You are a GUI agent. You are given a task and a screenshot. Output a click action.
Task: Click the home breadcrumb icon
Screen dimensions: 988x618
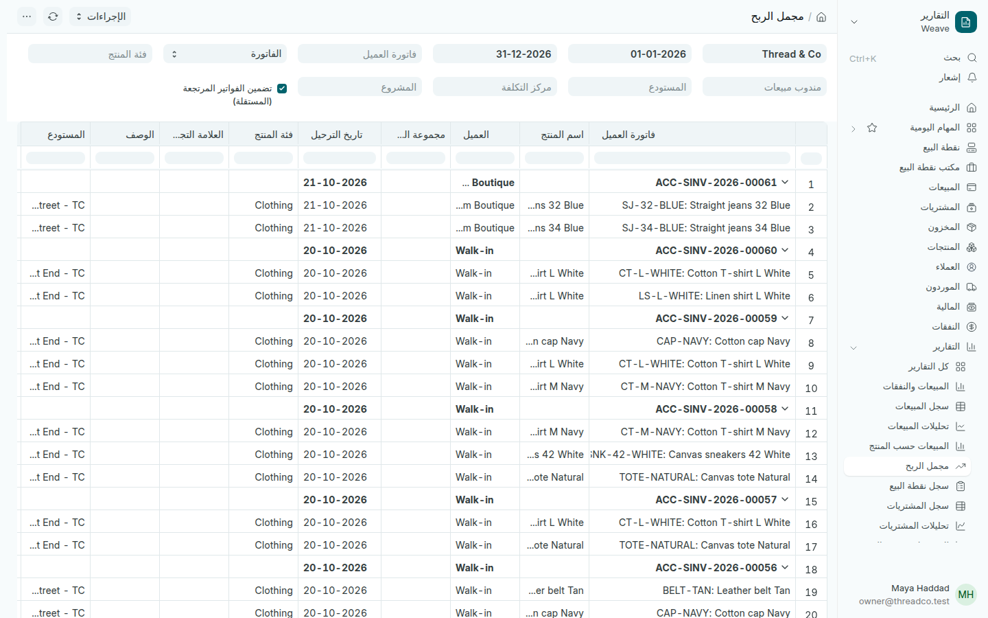(x=821, y=16)
